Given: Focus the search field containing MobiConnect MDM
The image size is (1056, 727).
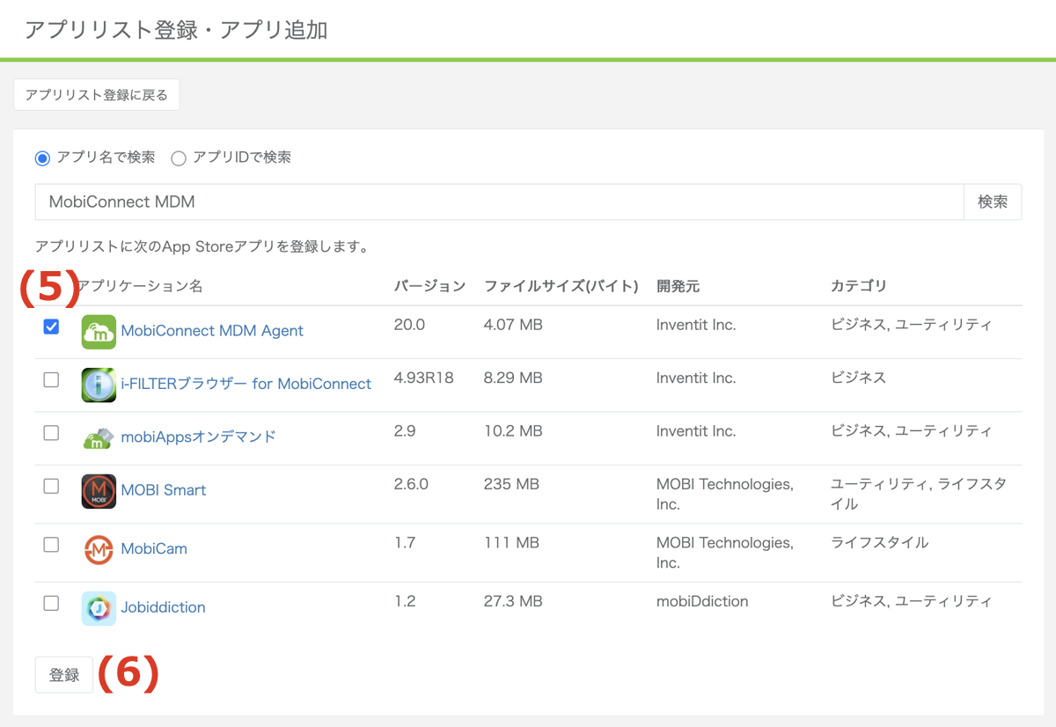Looking at the screenshot, I should [x=500, y=202].
